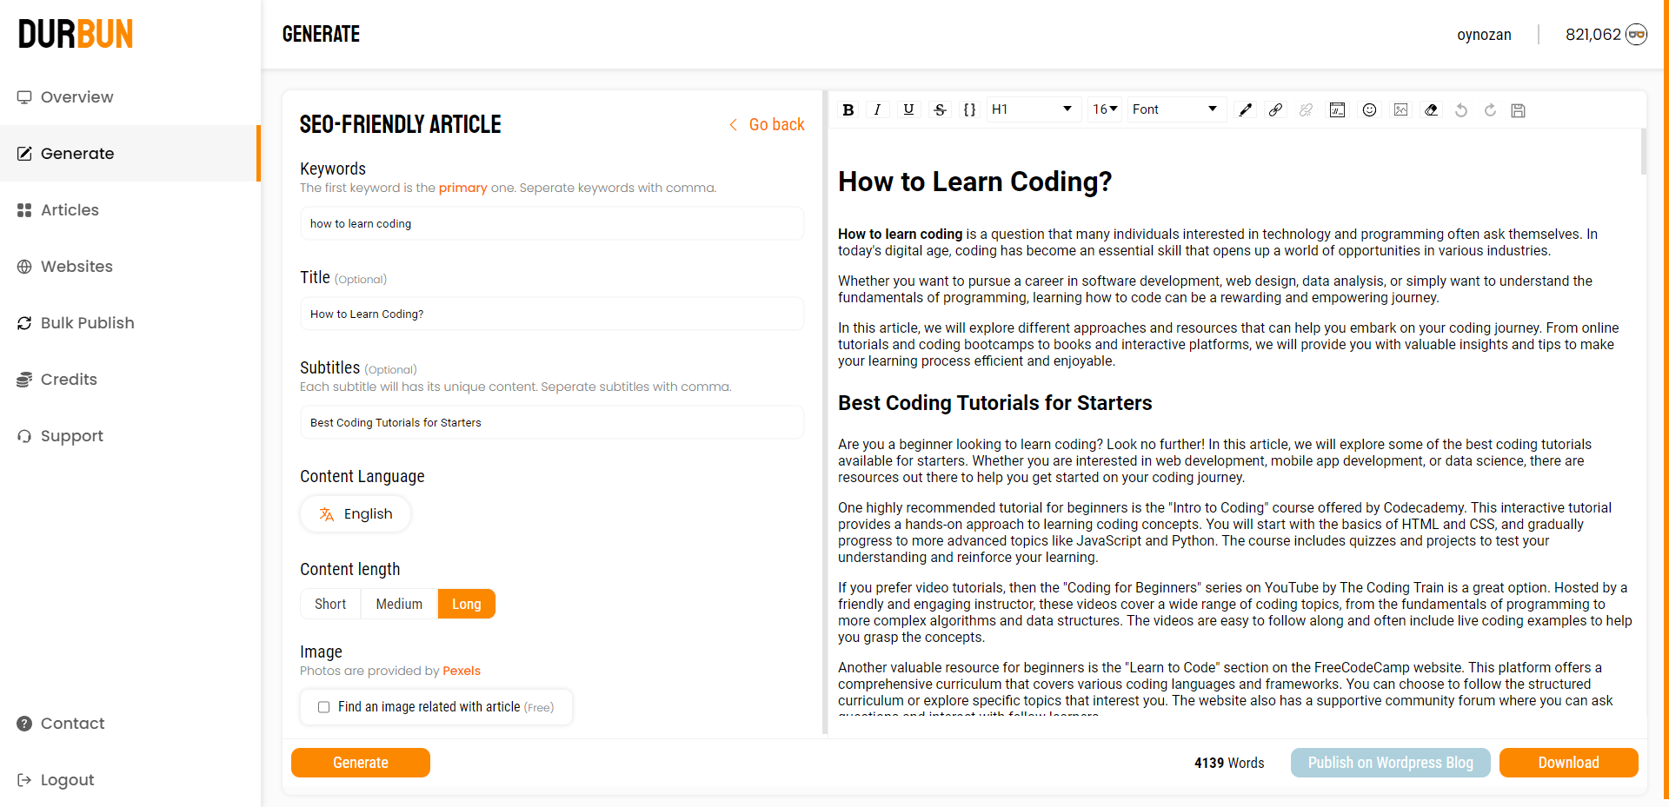The width and height of the screenshot is (1669, 807).
Task: Toggle bold formatting in the editor
Action: coord(848,109)
